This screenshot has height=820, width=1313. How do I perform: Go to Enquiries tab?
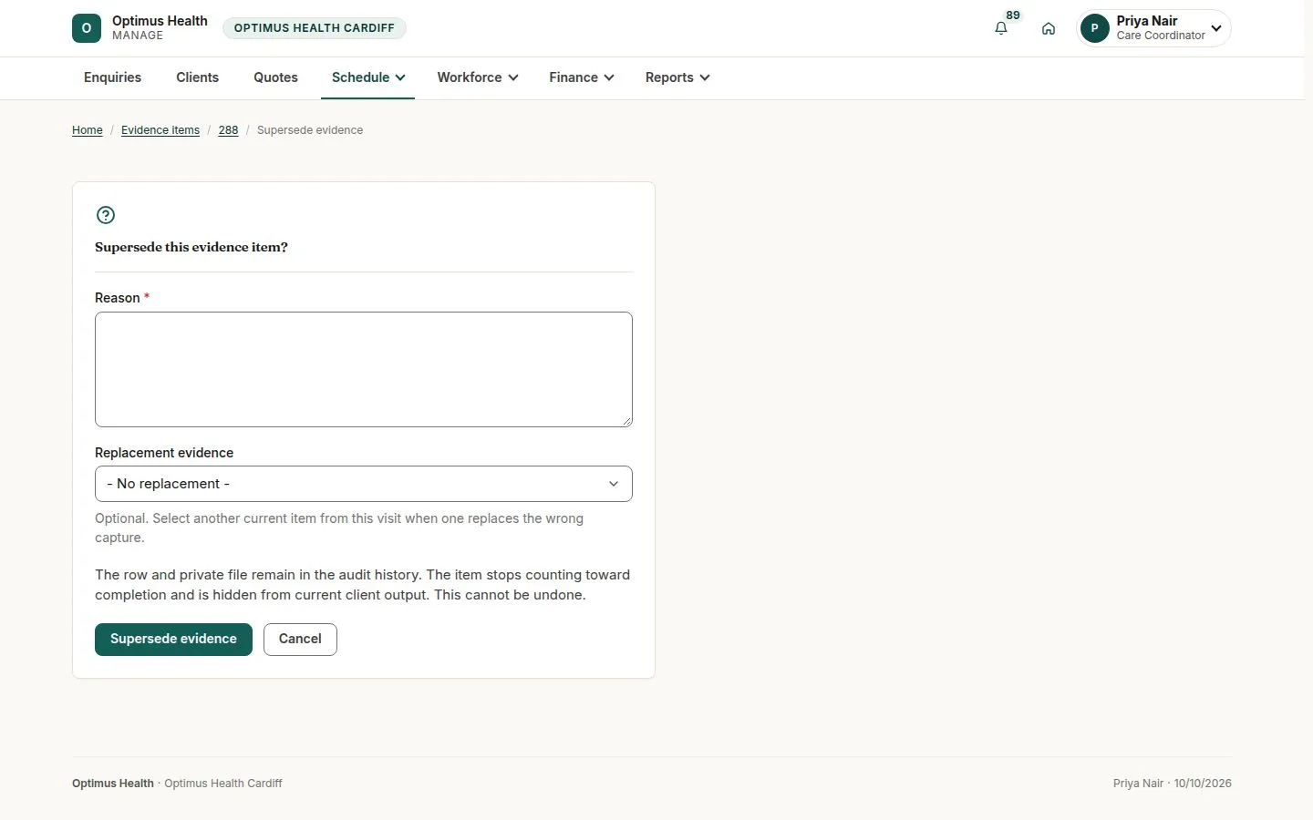click(x=112, y=77)
